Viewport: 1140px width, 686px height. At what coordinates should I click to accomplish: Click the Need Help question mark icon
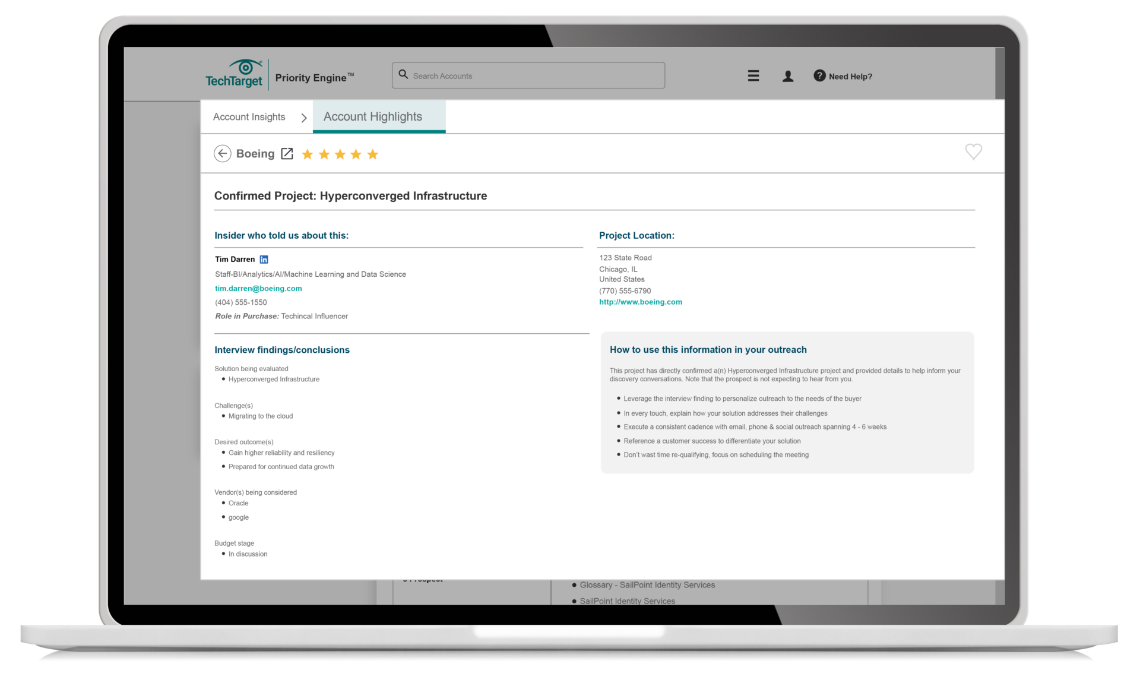[819, 75]
